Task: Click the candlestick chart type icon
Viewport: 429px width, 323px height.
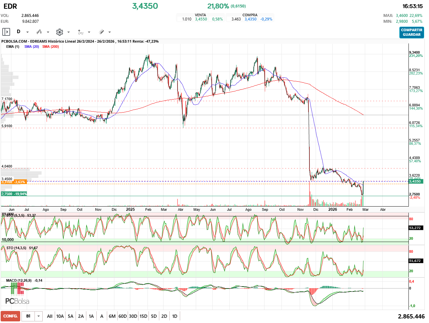Action: pyautogui.click(x=39, y=32)
